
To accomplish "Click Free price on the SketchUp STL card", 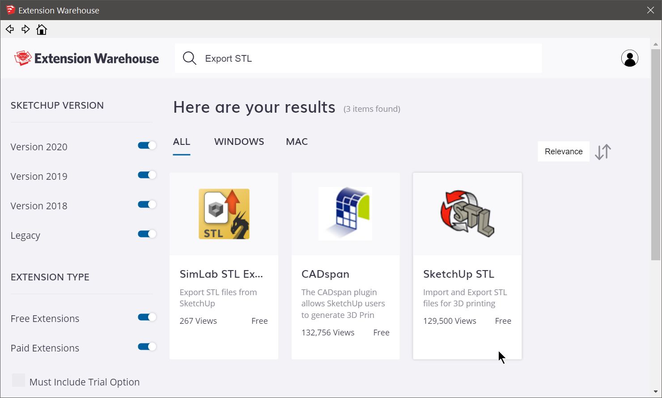I will (x=503, y=321).
